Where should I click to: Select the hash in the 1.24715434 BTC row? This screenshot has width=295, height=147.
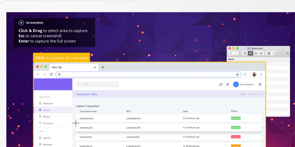86,137
